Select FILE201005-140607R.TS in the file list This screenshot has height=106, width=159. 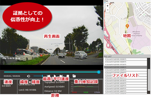pos(126,91)
